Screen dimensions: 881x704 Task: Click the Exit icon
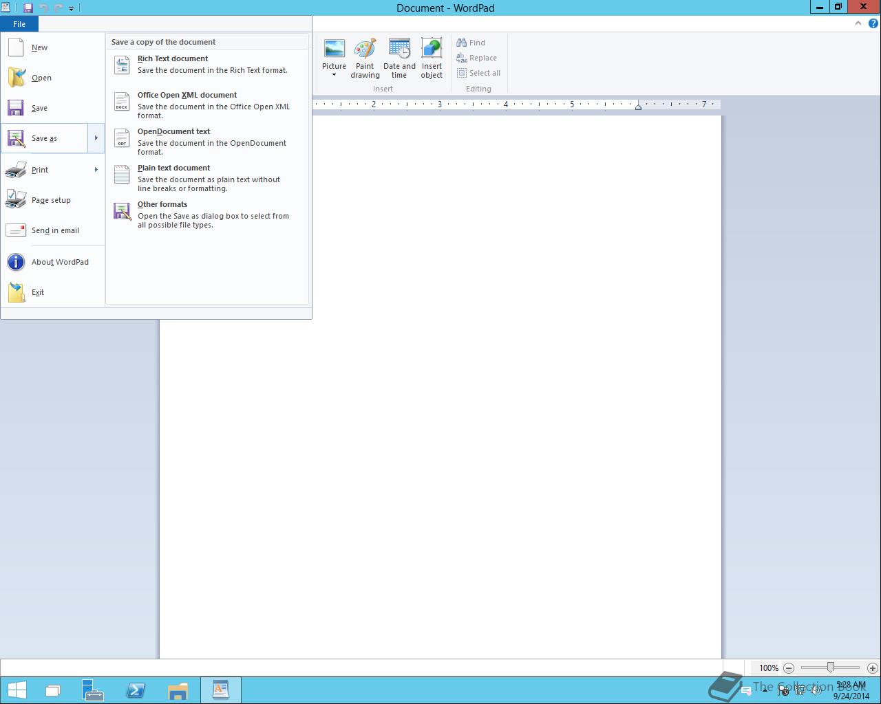pos(16,292)
